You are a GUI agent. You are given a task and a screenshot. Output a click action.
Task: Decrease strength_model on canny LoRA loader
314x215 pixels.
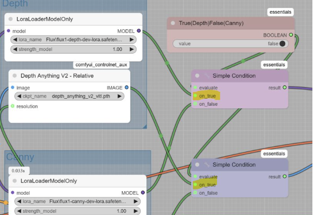click(x=19, y=211)
